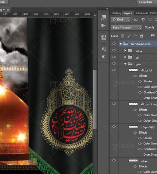Toggle Stroke effect on موکب copy layer
The height and width of the screenshot is (174, 157).
140,138
